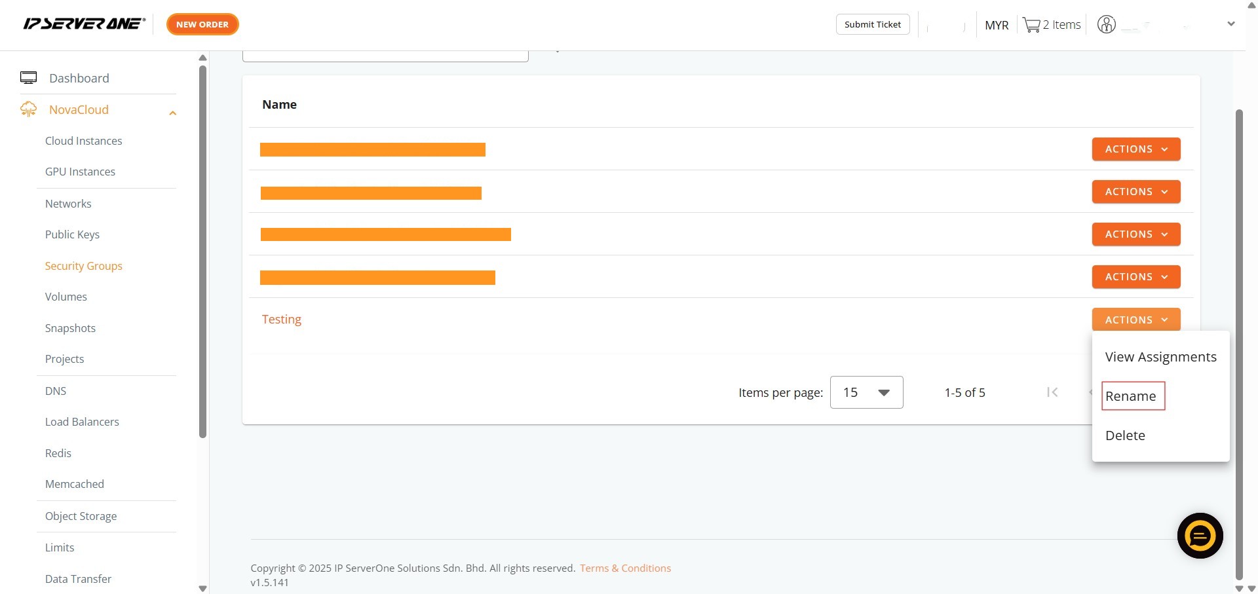Click the IP ServerOne logo
1258x594 pixels.
pos(84,24)
